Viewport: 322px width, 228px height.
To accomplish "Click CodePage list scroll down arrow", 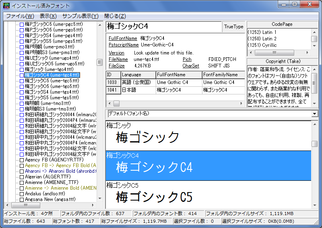I will [x=314, y=46].
